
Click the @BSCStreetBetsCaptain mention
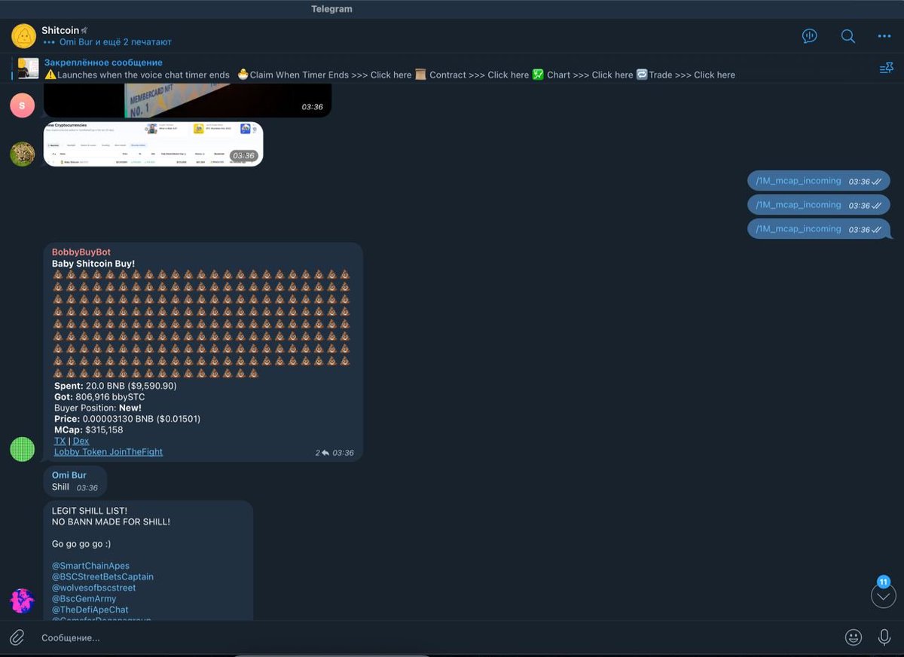pos(102,577)
